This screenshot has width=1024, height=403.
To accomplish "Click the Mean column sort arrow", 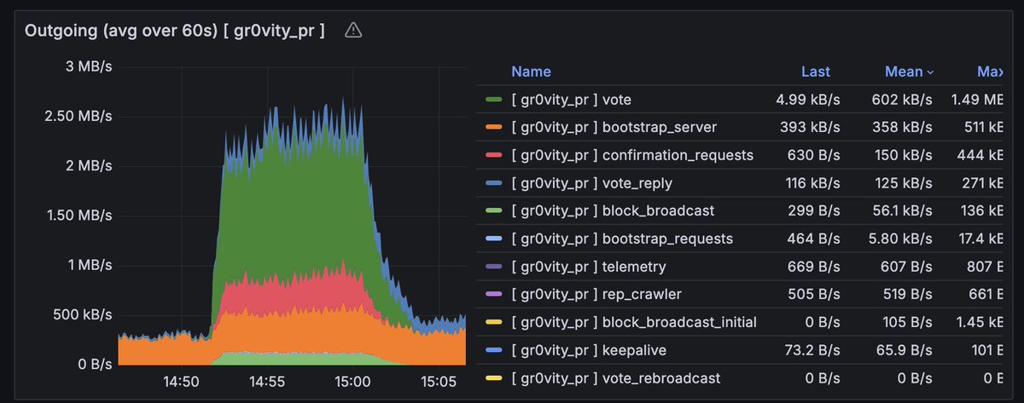I will pyautogui.click(x=930, y=72).
